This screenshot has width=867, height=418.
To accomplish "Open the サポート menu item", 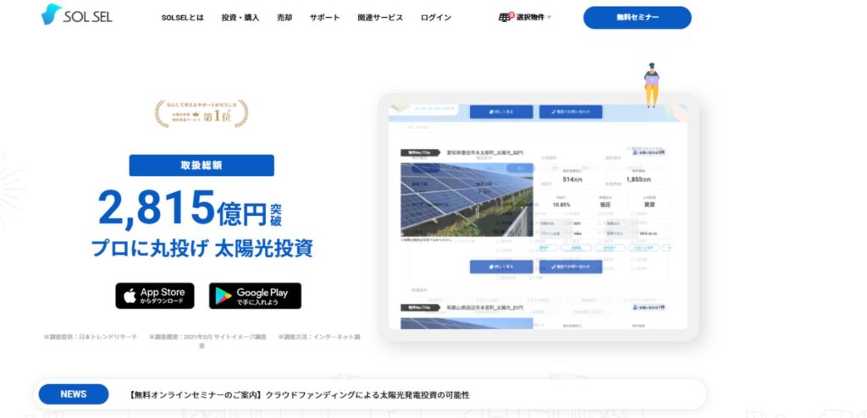I will pos(325,18).
